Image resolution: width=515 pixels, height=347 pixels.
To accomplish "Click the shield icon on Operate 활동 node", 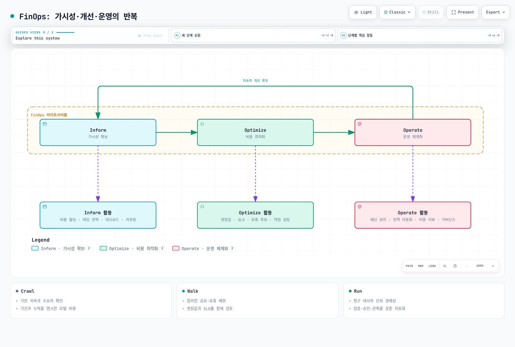I will (x=360, y=207).
